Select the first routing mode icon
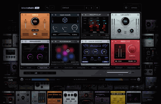 [x=36, y=73]
